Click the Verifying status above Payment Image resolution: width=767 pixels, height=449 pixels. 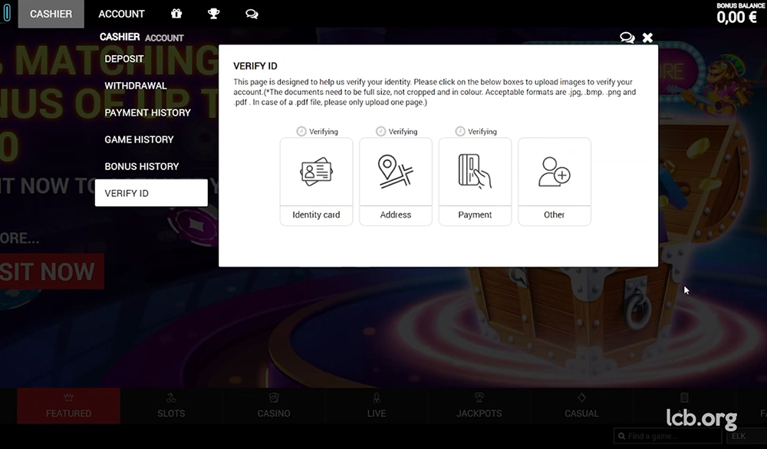[482, 132]
